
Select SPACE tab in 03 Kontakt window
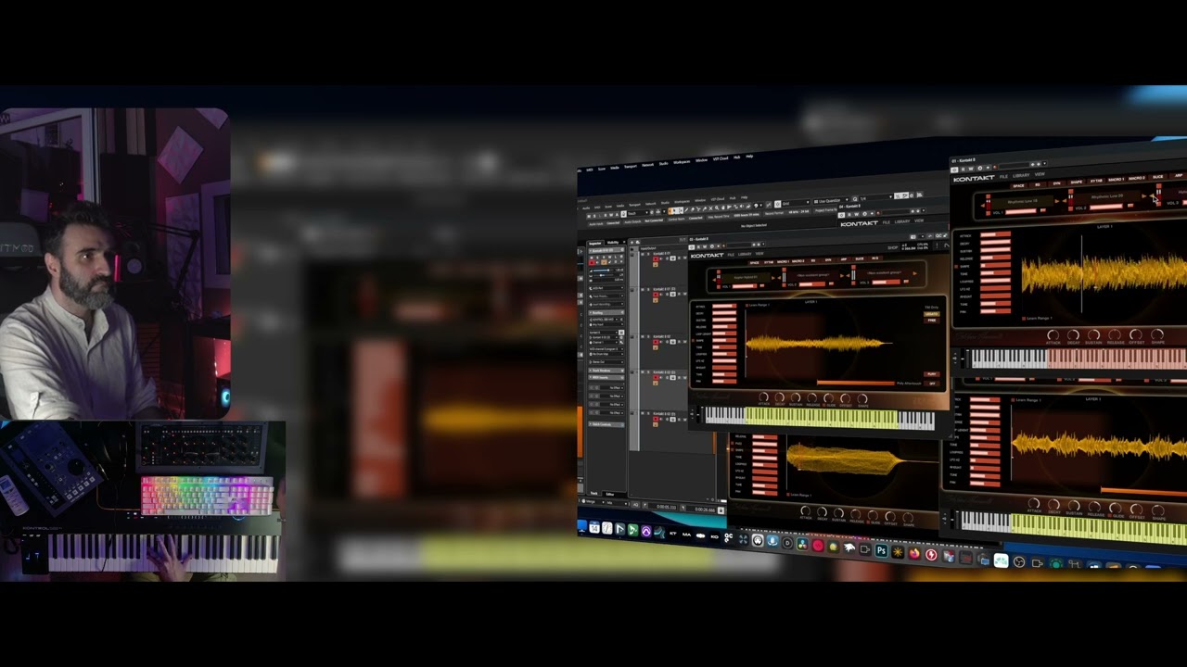(x=754, y=263)
